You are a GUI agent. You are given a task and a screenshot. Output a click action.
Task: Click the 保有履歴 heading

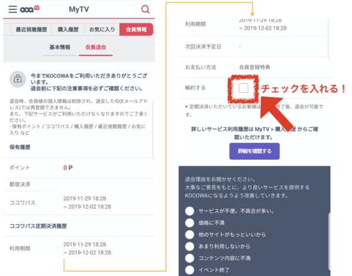(20, 147)
